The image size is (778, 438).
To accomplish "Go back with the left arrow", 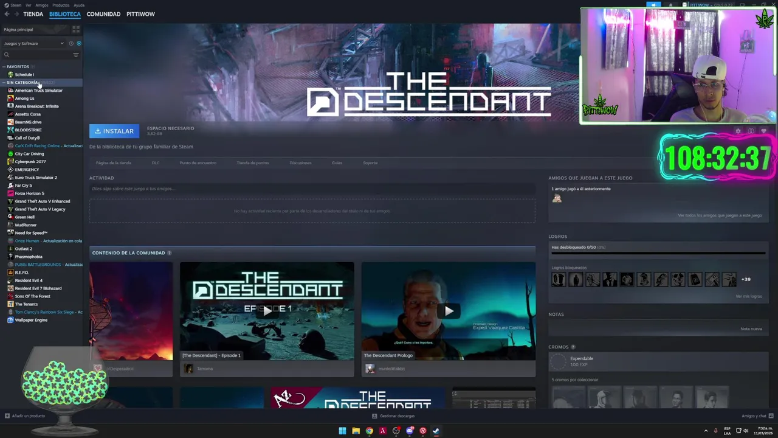I will (x=7, y=14).
